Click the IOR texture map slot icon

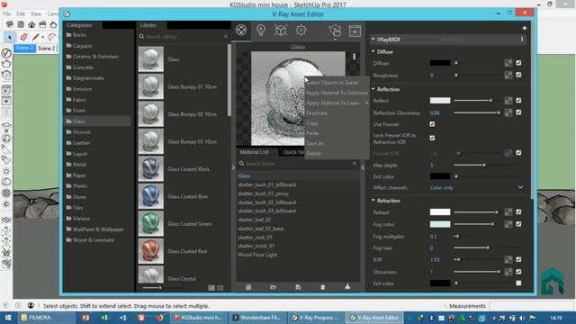508,260
